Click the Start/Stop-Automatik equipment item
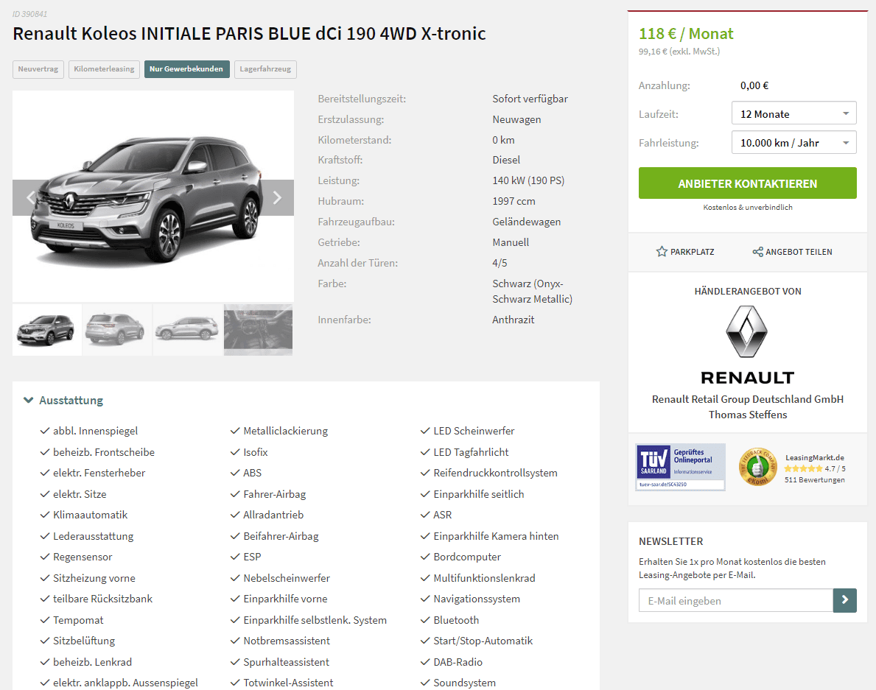Screen dimensions: 876x690 tap(483, 641)
